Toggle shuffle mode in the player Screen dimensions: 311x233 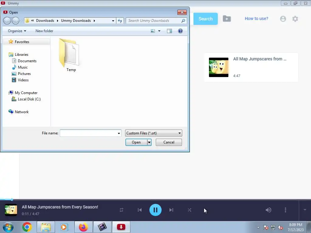(x=190, y=210)
